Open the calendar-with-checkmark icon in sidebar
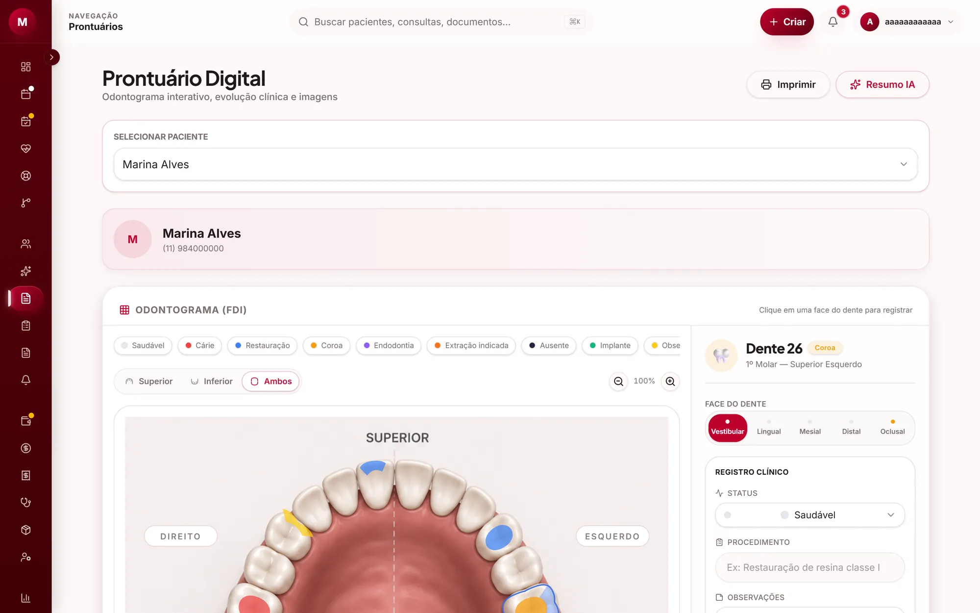Image resolution: width=980 pixels, height=613 pixels. click(26, 121)
